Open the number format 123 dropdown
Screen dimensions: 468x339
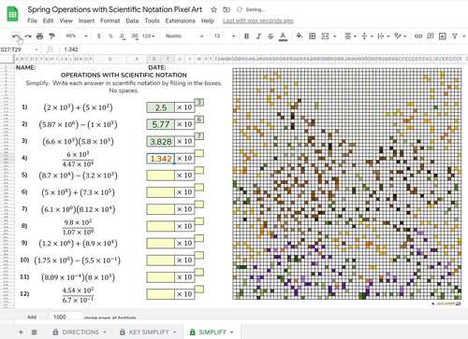pos(148,36)
